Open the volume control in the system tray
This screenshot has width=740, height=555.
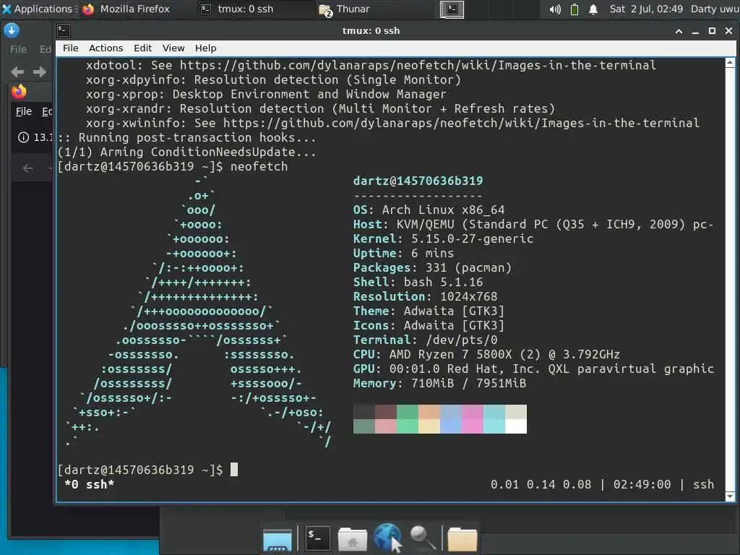(x=555, y=9)
